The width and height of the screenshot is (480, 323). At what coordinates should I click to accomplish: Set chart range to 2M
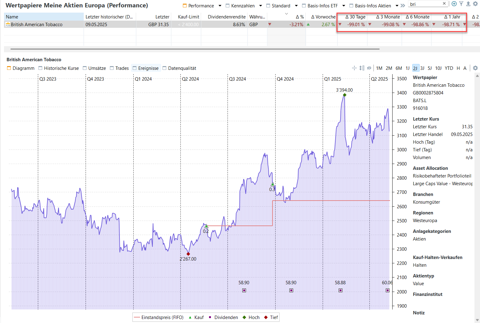tap(389, 68)
